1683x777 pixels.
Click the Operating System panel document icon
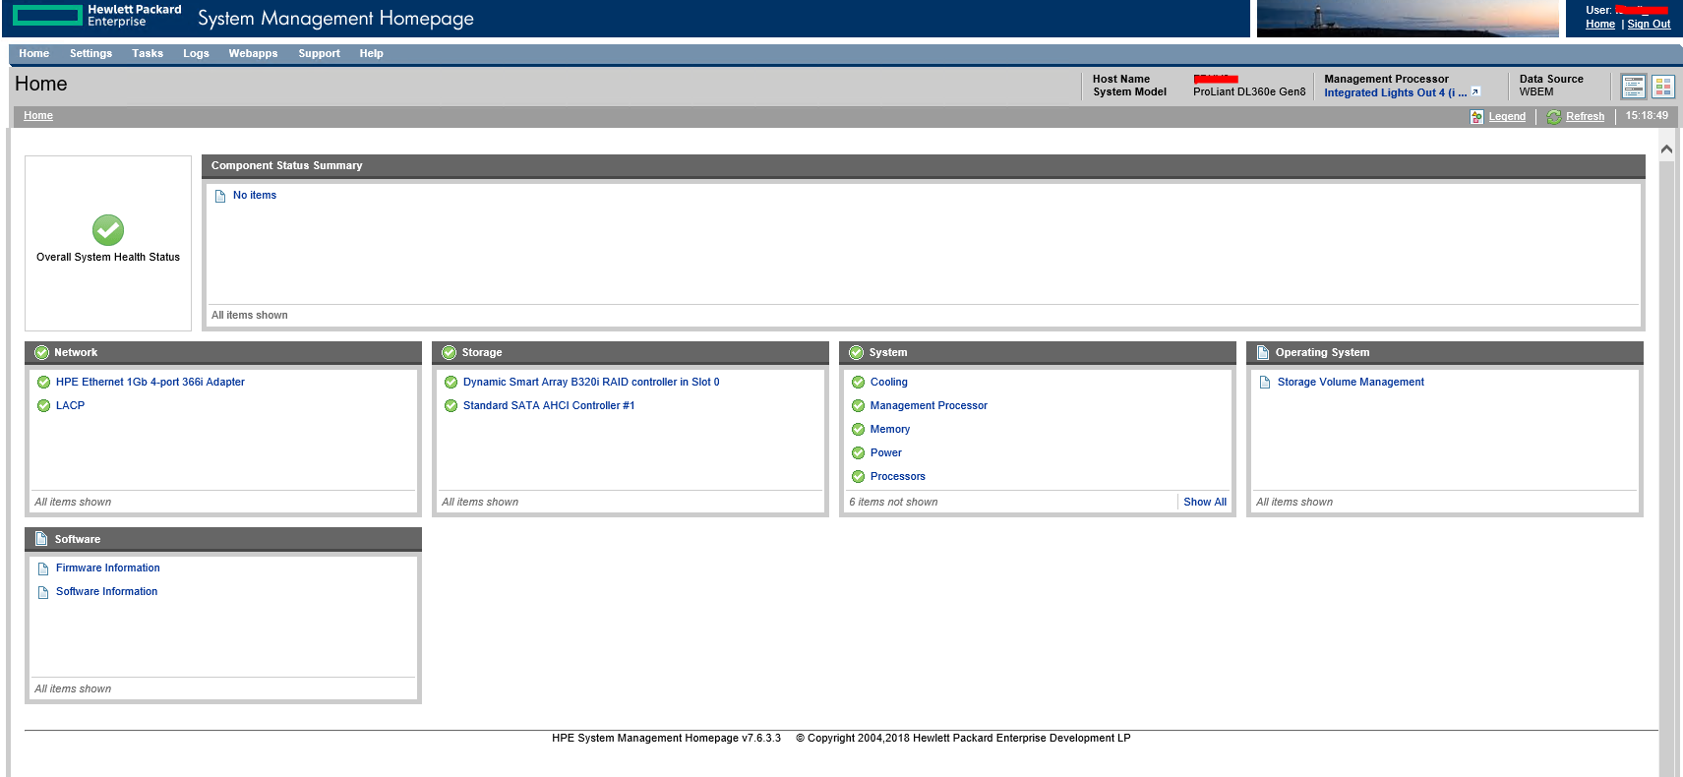pos(1263,352)
